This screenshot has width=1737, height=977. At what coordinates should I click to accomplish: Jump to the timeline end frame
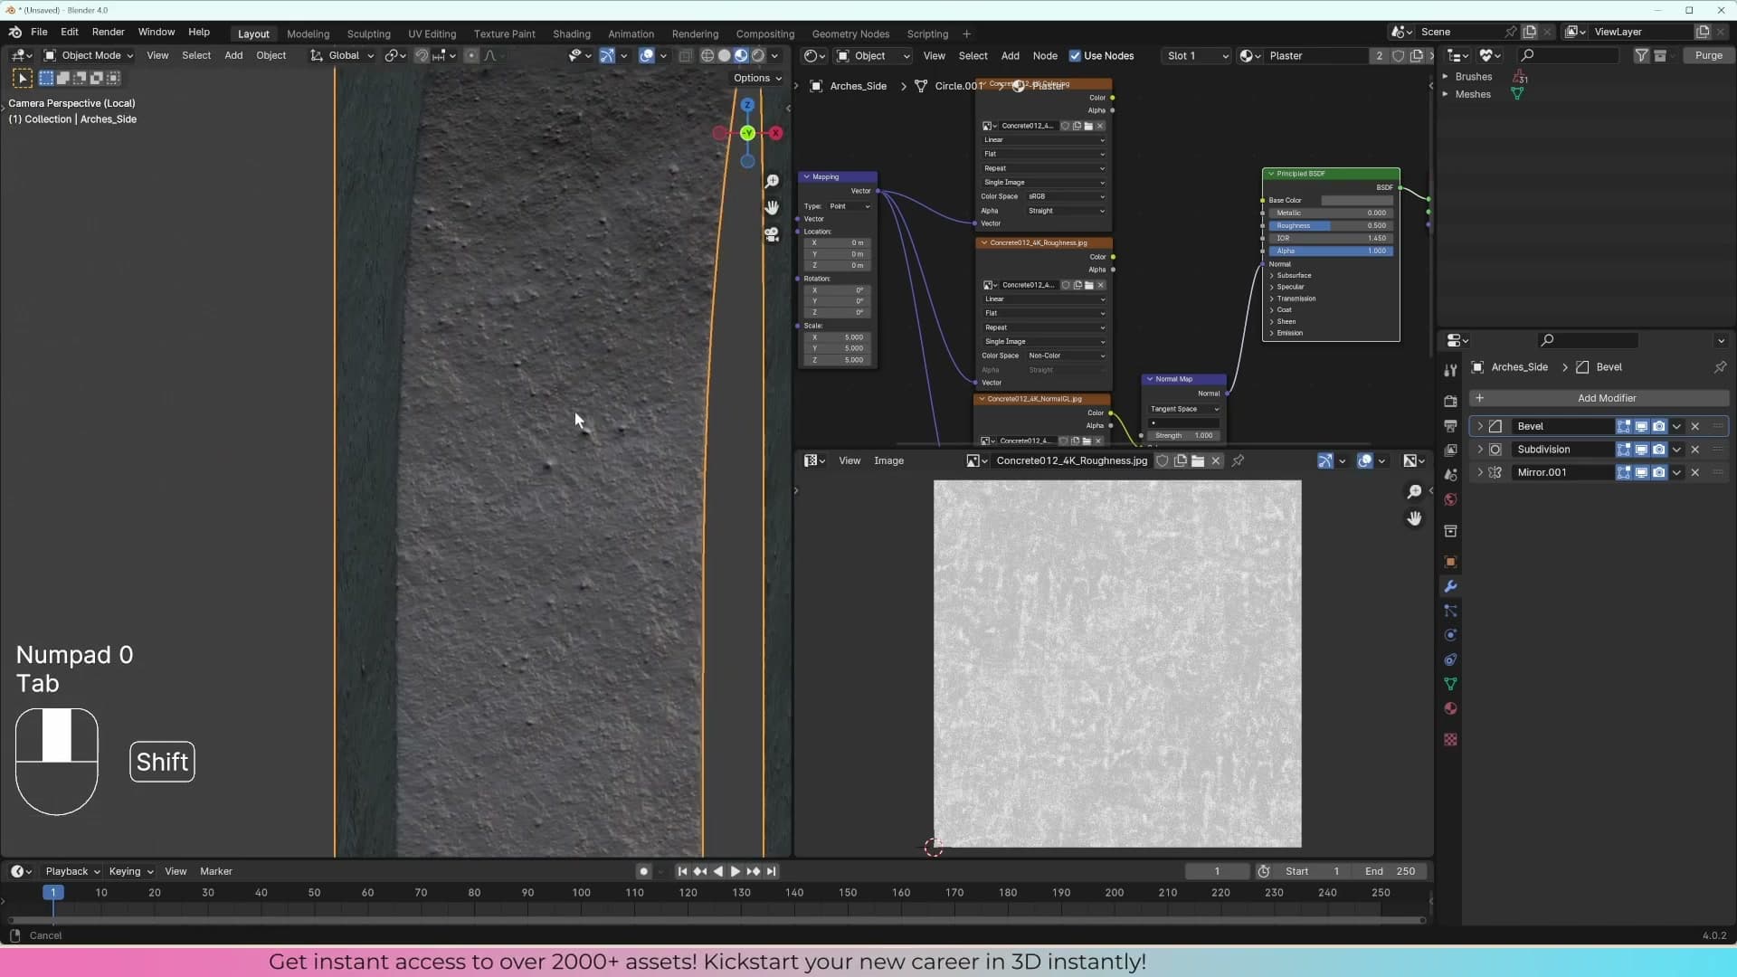click(771, 871)
